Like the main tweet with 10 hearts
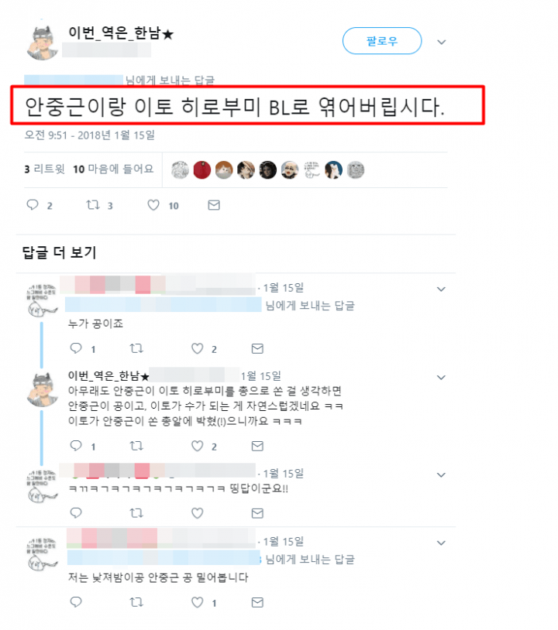Screen dimensions: 558x630 point(153,205)
